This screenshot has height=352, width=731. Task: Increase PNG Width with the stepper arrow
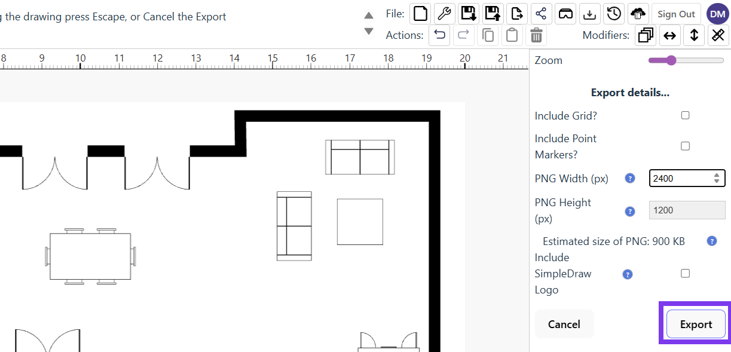716,175
